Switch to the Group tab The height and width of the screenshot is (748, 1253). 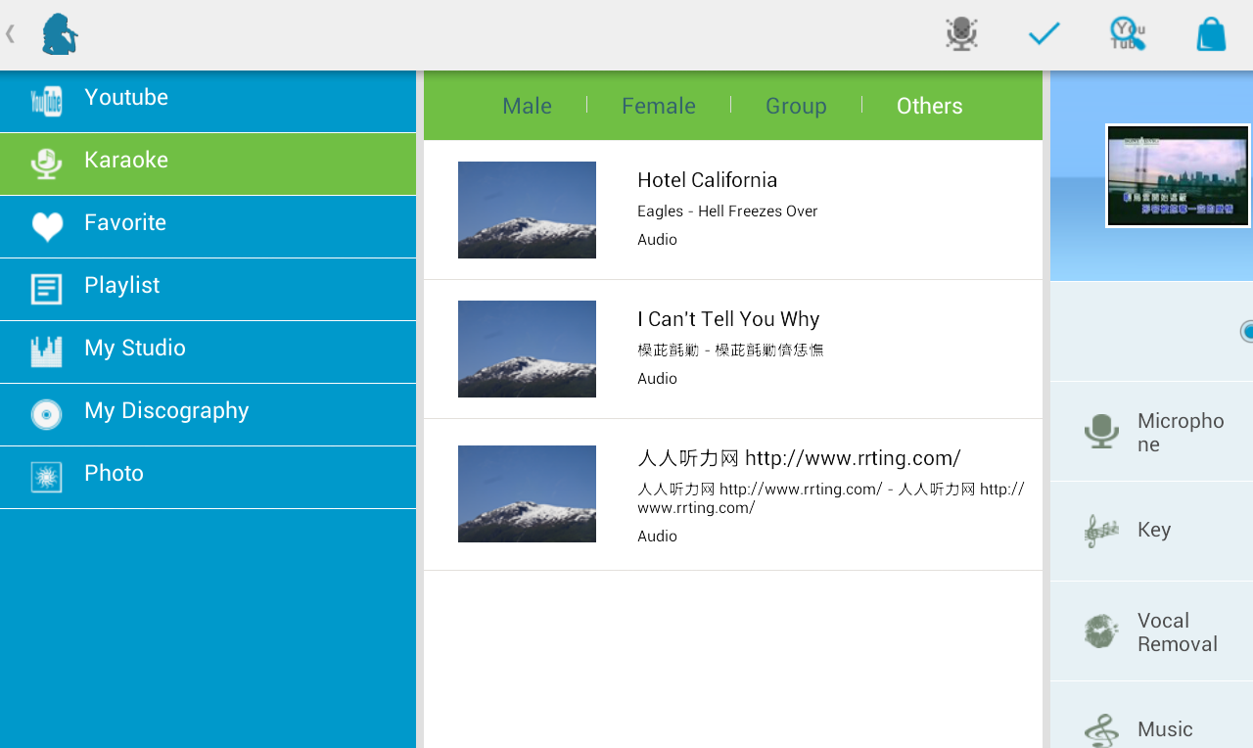click(x=796, y=106)
